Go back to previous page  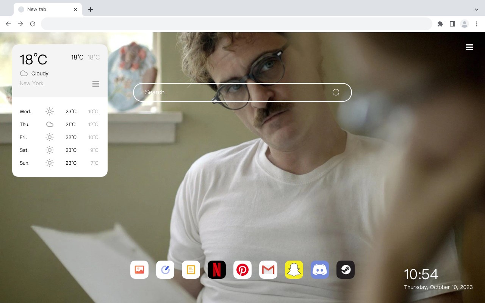point(8,24)
